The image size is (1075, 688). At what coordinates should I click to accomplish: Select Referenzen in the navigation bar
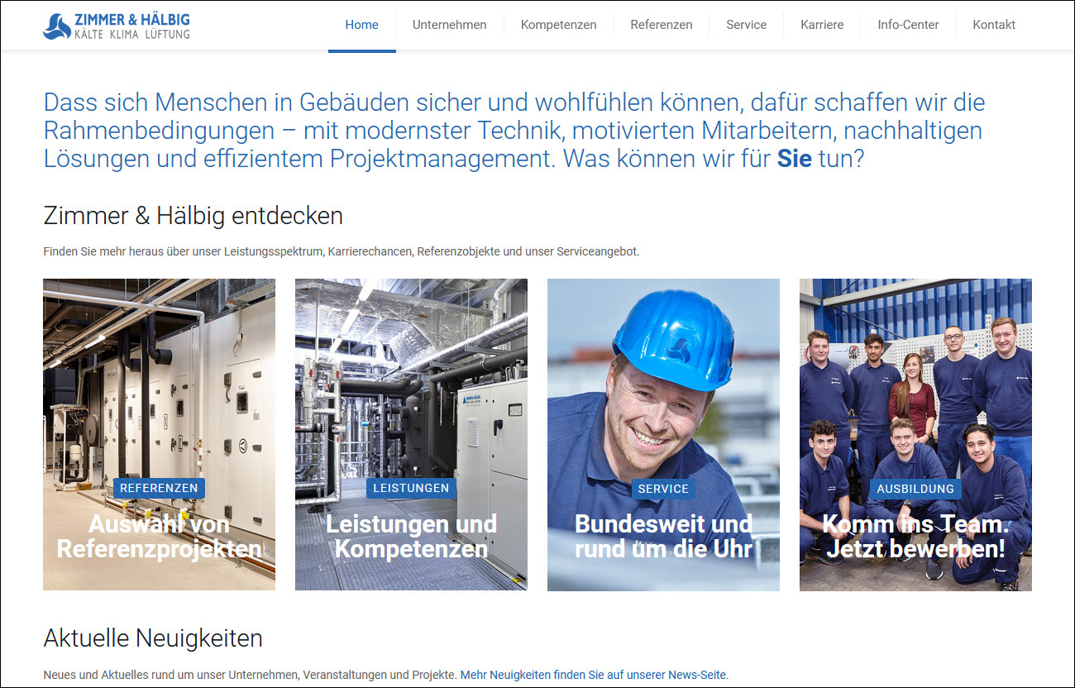coord(661,25)
